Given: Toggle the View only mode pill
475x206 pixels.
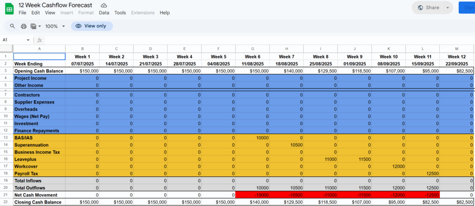Looking at the screenshot, I should pyautogui.click(x=91, y=26).
